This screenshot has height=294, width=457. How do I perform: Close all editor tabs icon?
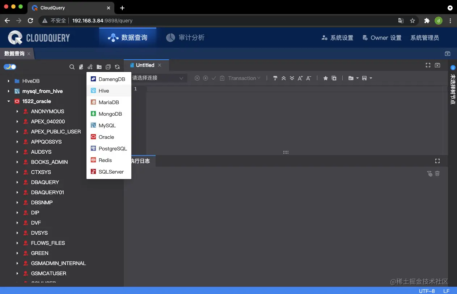[437, 65]
